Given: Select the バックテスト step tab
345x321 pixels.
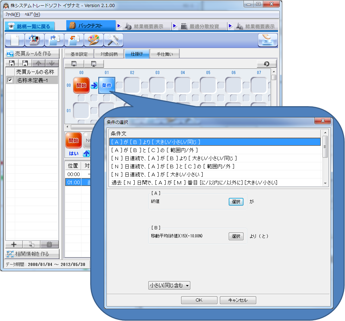Looking at the screenshot, I should [x=91, y=25].
